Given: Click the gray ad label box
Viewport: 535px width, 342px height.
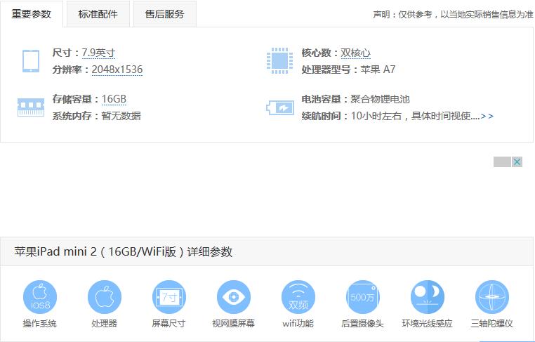Looking at the screenshot, I should [502, 162].
